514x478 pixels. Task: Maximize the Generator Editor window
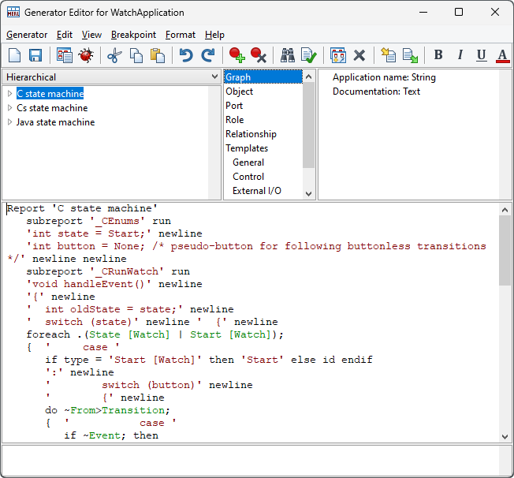pyautogui.click(x=459, y=12)
